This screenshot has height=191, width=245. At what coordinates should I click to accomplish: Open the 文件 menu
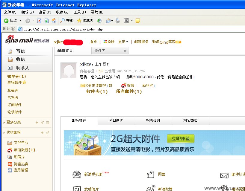[10, 12]
